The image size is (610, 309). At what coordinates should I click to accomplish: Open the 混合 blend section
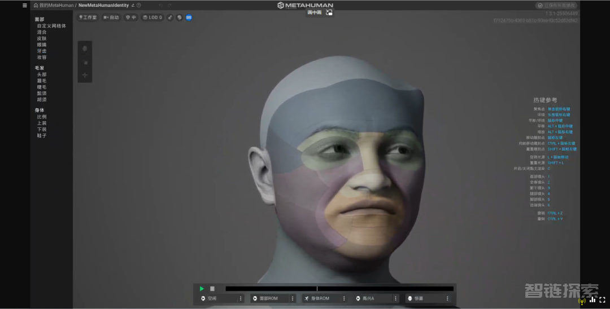click(x=42, y=32)
